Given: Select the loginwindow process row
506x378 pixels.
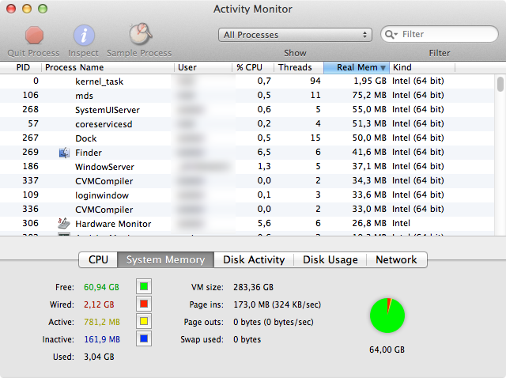Looking at the screenshot, I should point(247,195).
